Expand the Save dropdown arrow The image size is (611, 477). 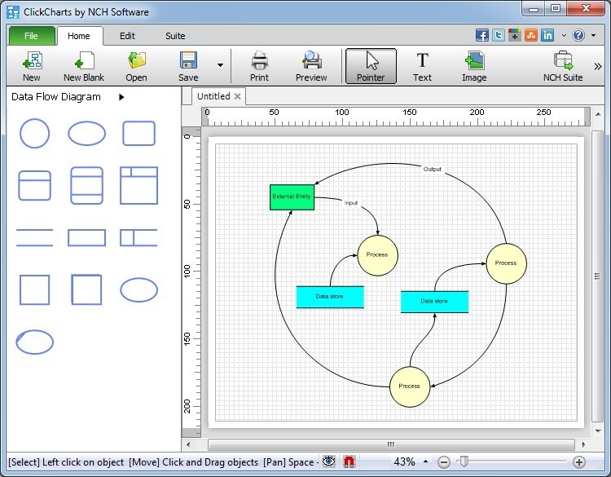[220, 65]
